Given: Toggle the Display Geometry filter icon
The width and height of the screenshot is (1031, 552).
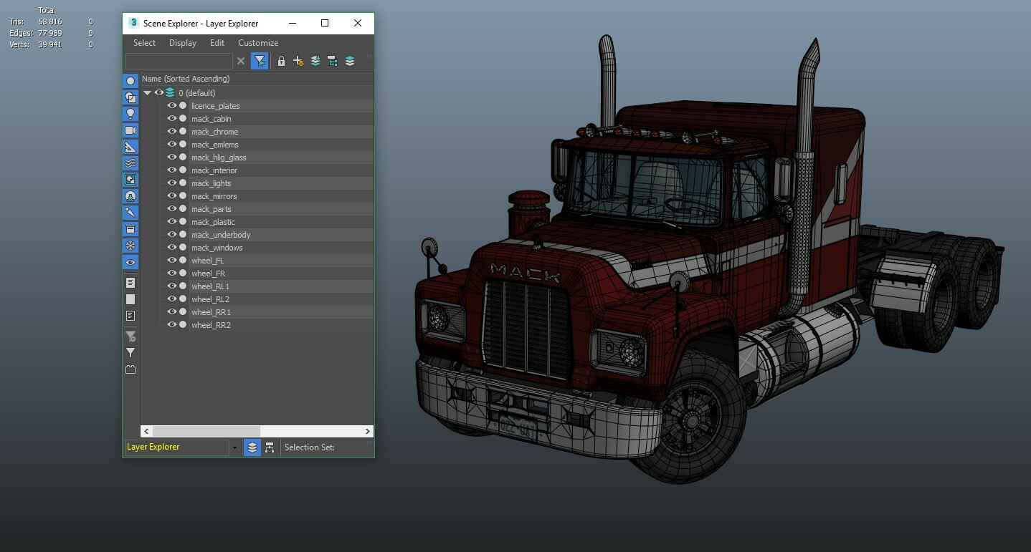Looking at the screenshot, I should pyautogui.click(x=130, y=81).
